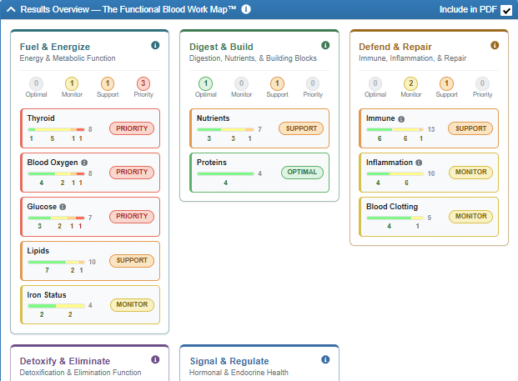Click the Glucose PRIORITY badge
The width and height of the screenshot is (518, 381).
pos(132,216)
